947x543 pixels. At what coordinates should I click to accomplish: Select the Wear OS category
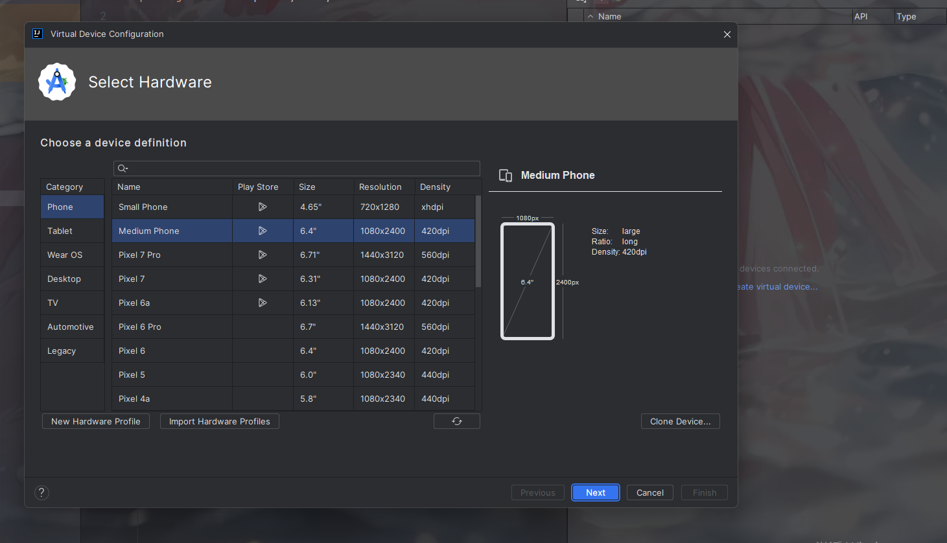(x=72, y=255)
